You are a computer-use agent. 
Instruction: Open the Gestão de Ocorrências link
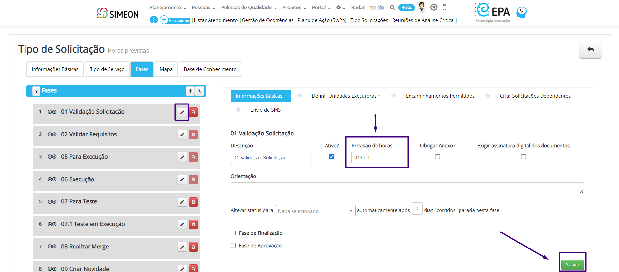(x=267, y=20)
